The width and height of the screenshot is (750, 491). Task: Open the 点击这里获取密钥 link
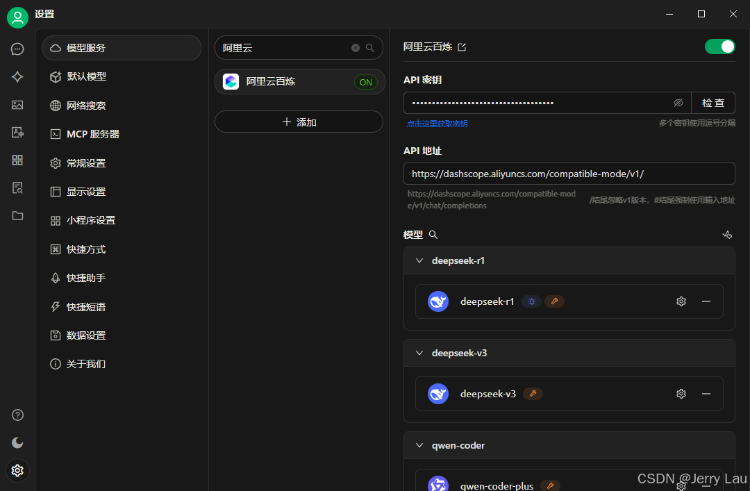[x=437, y=124]
